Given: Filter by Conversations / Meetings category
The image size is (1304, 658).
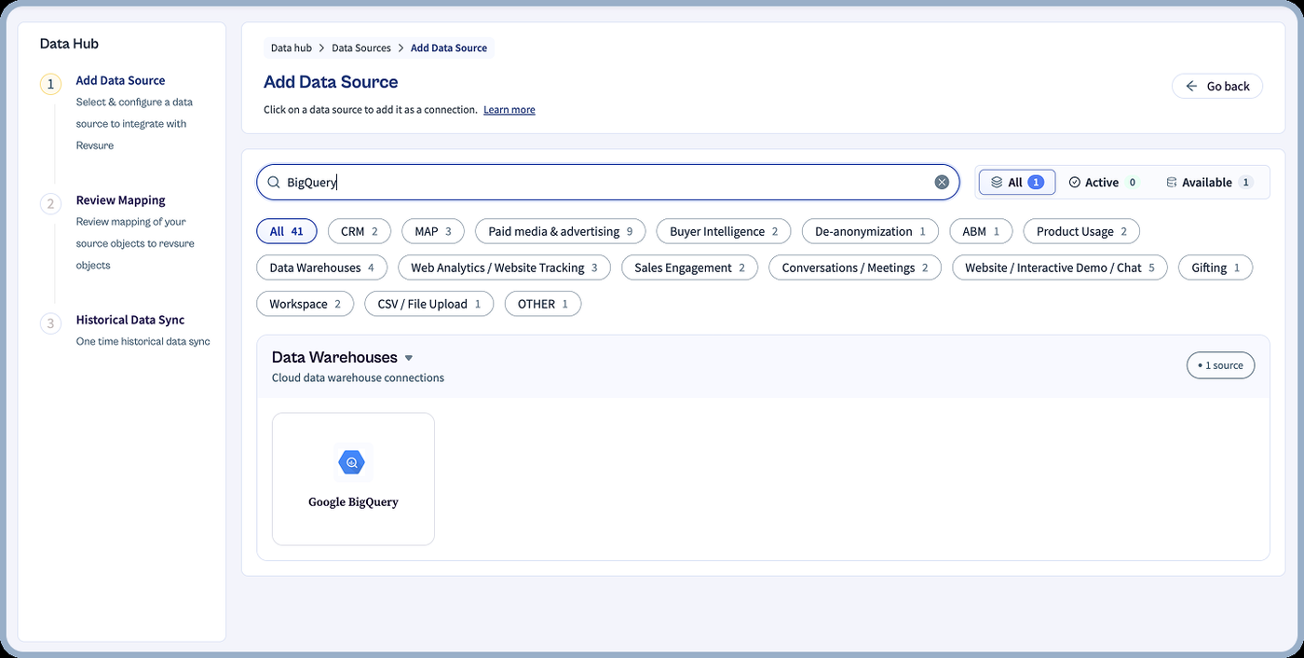Looking at the screenshot, I should [x=855, y=267].
